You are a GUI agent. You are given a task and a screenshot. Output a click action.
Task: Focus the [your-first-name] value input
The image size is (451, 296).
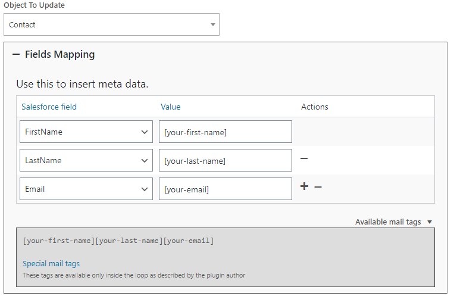tap(225, 132)
